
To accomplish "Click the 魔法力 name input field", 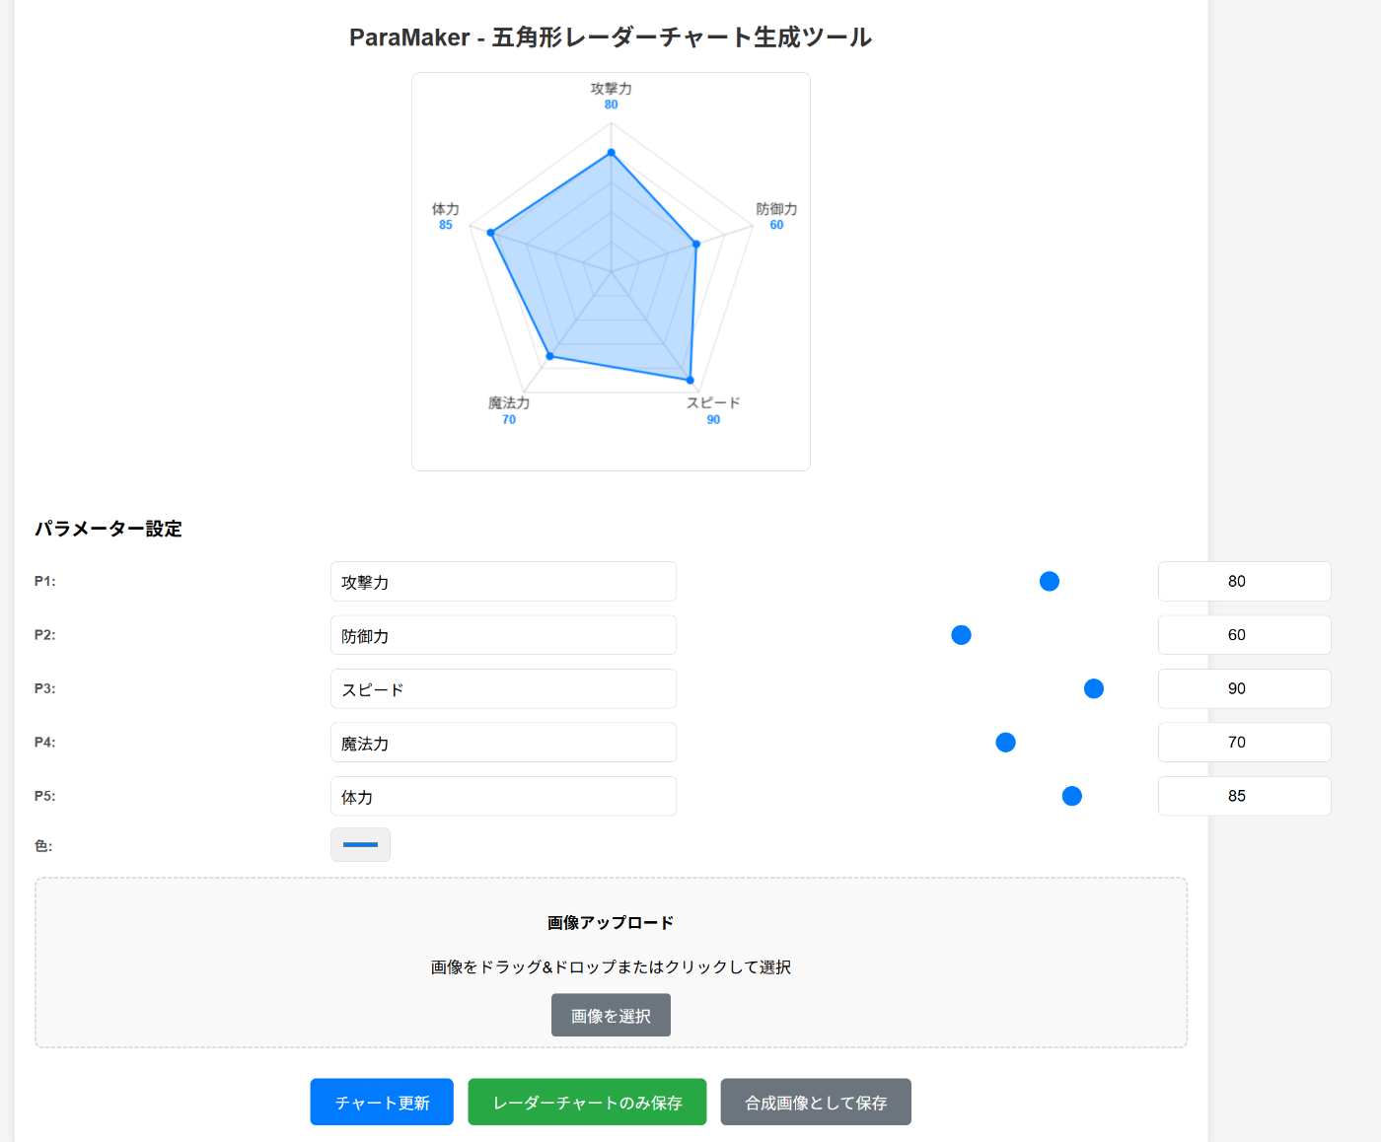I will click(503, 743).
